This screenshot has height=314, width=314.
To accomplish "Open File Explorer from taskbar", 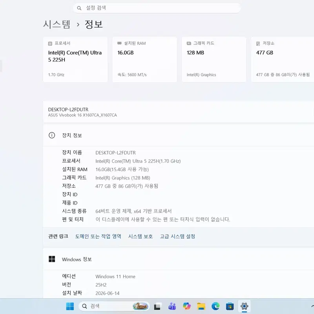I will tap(201, 306).
